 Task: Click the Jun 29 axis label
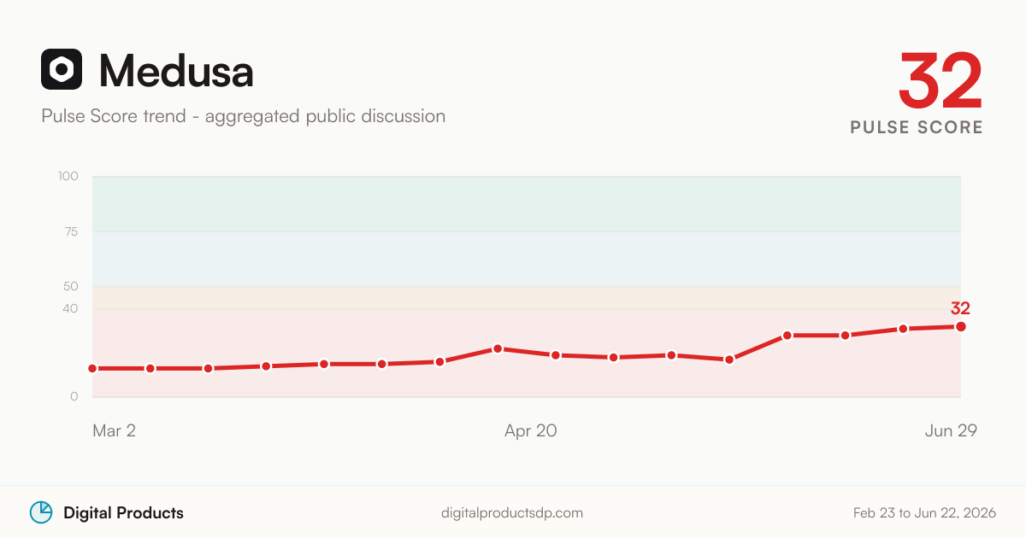[x=951, y=431]
